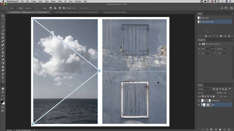234x131 pixels.
Task: Toggle layer filtering on/off switch
Action: (x=230, y=89)
